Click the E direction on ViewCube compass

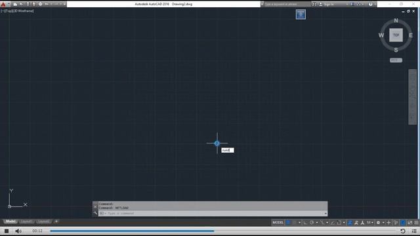click(411, 35)
